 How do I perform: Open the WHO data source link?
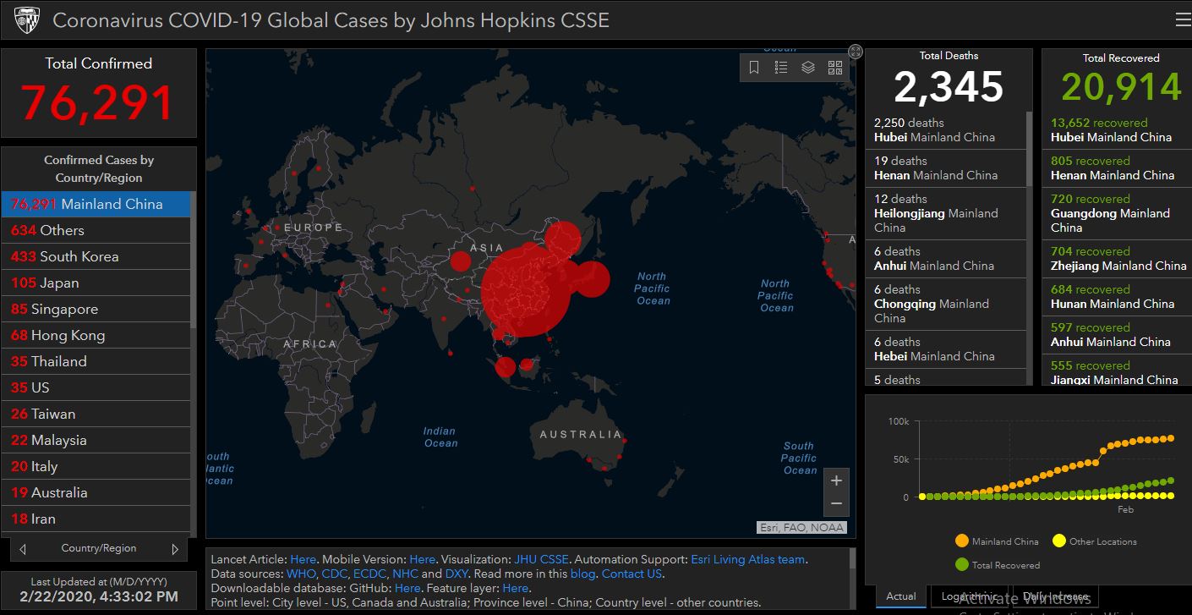tap(301, 574)
